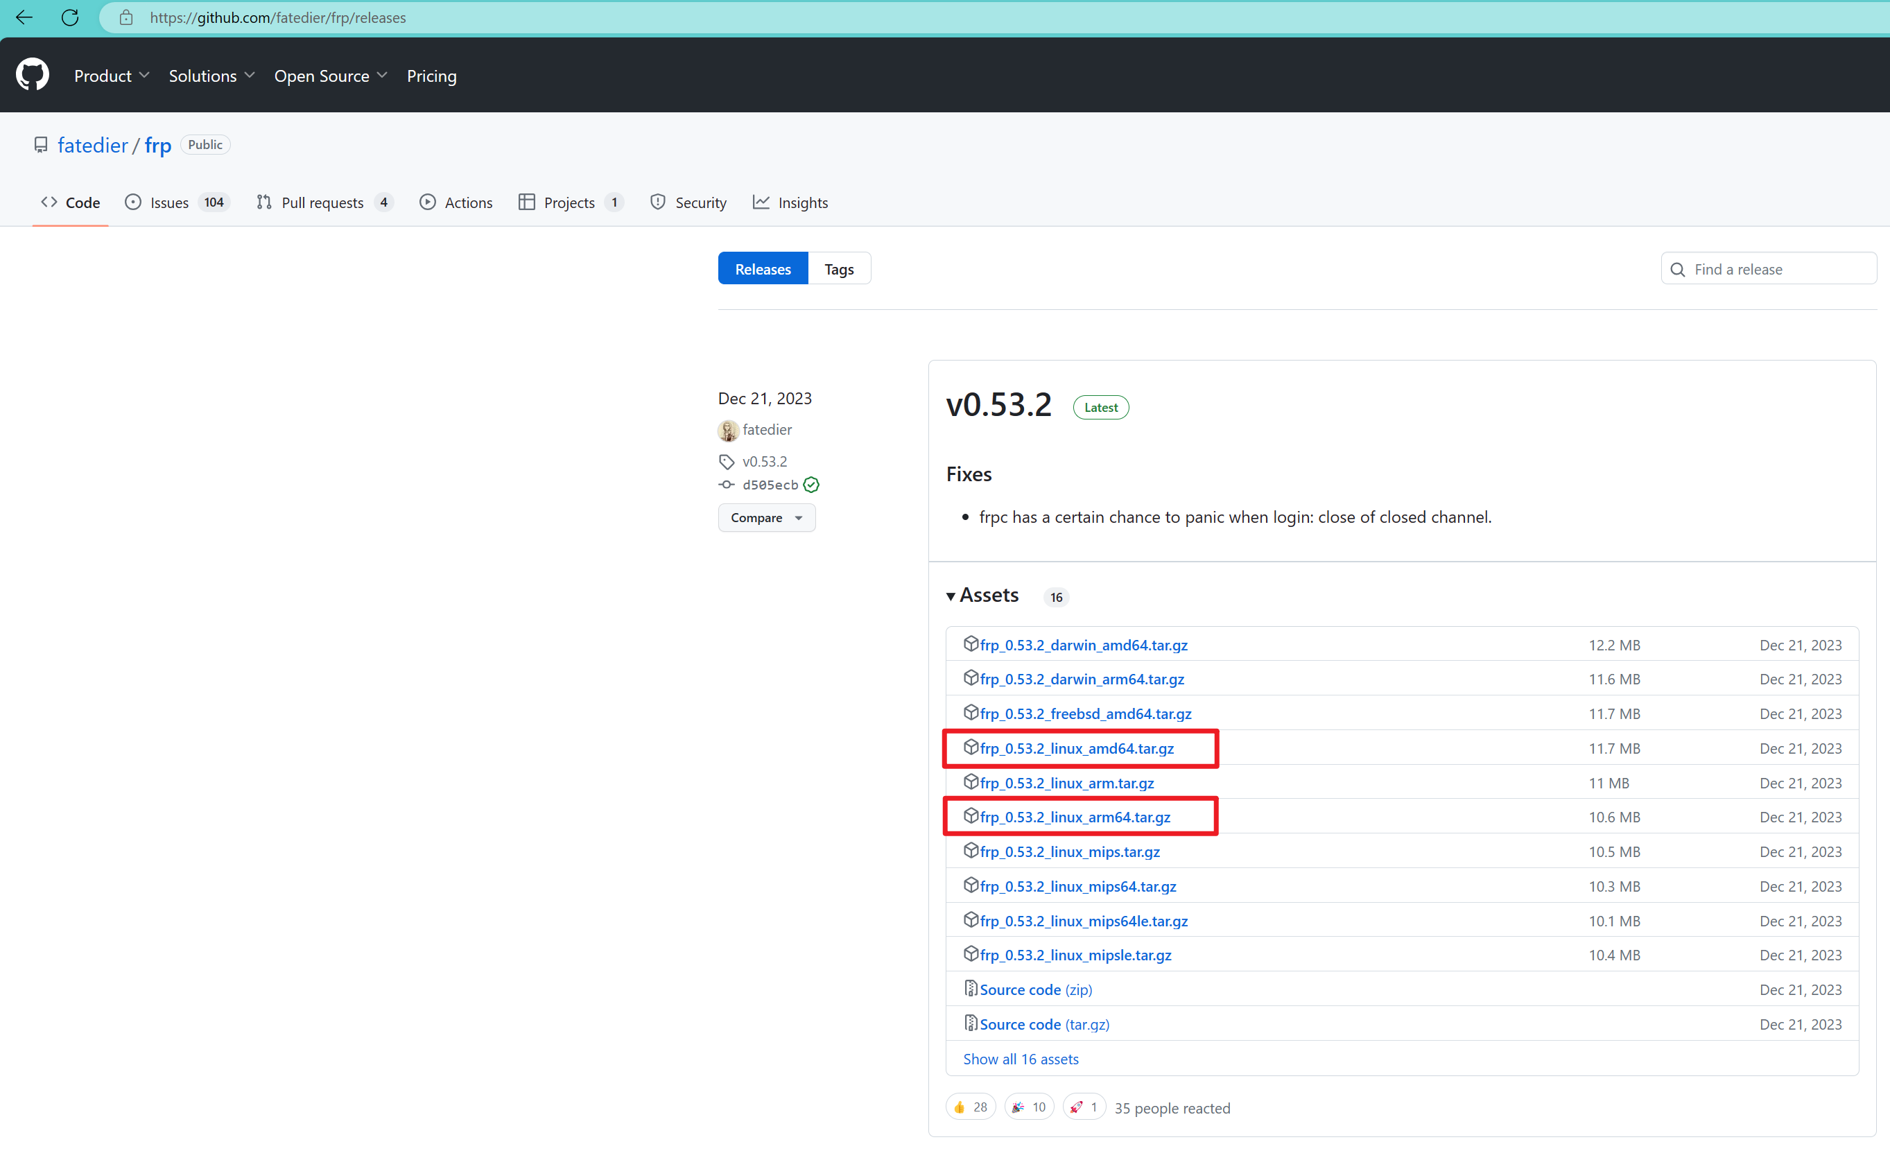React with the party popper emoji
Screen dimensions: 1890x1151
(1029, 1107)
